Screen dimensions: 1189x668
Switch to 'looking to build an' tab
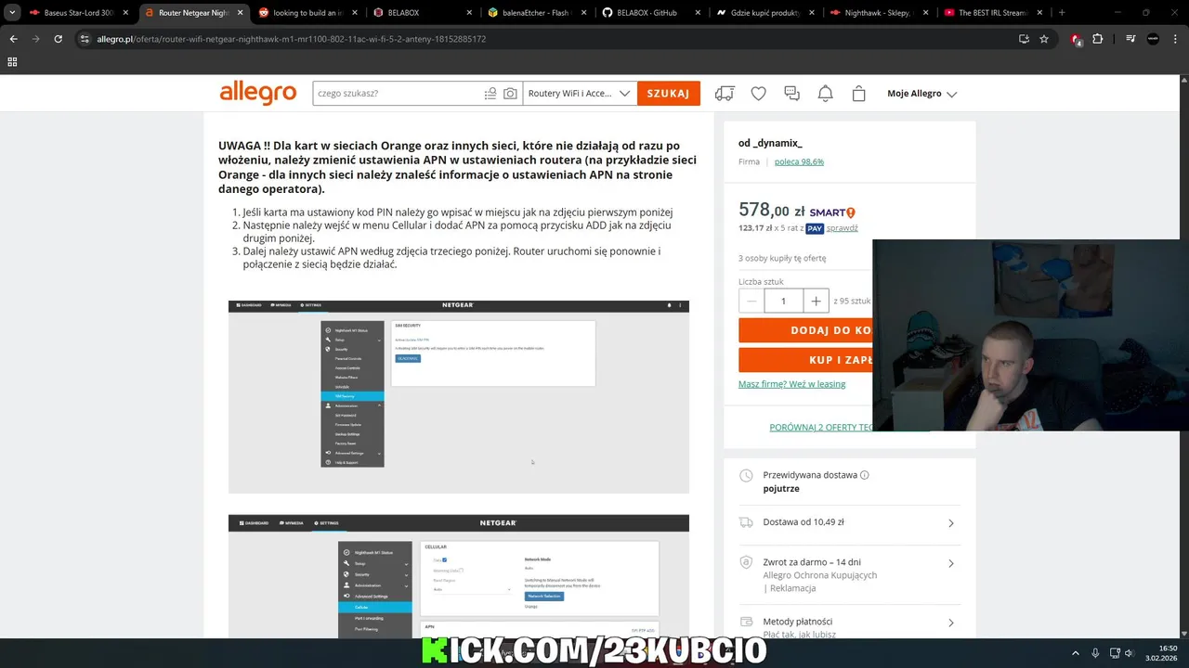[x=308, y=13]
